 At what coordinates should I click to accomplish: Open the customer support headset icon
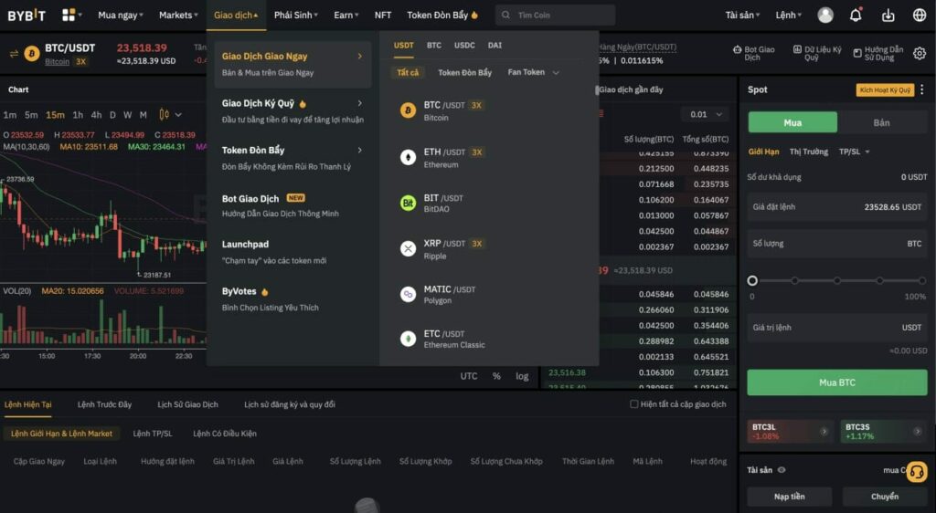coord(916,472)
